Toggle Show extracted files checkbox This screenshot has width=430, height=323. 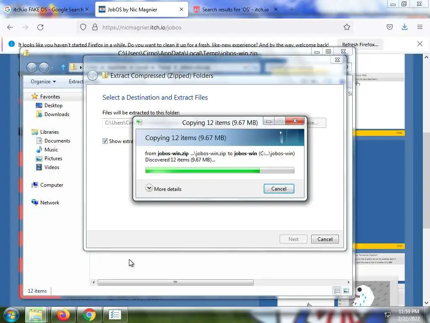coord(105,141)
